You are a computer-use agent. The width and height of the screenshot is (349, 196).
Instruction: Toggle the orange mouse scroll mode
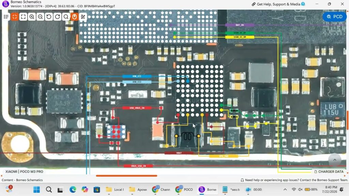click(x=74, y=17)
